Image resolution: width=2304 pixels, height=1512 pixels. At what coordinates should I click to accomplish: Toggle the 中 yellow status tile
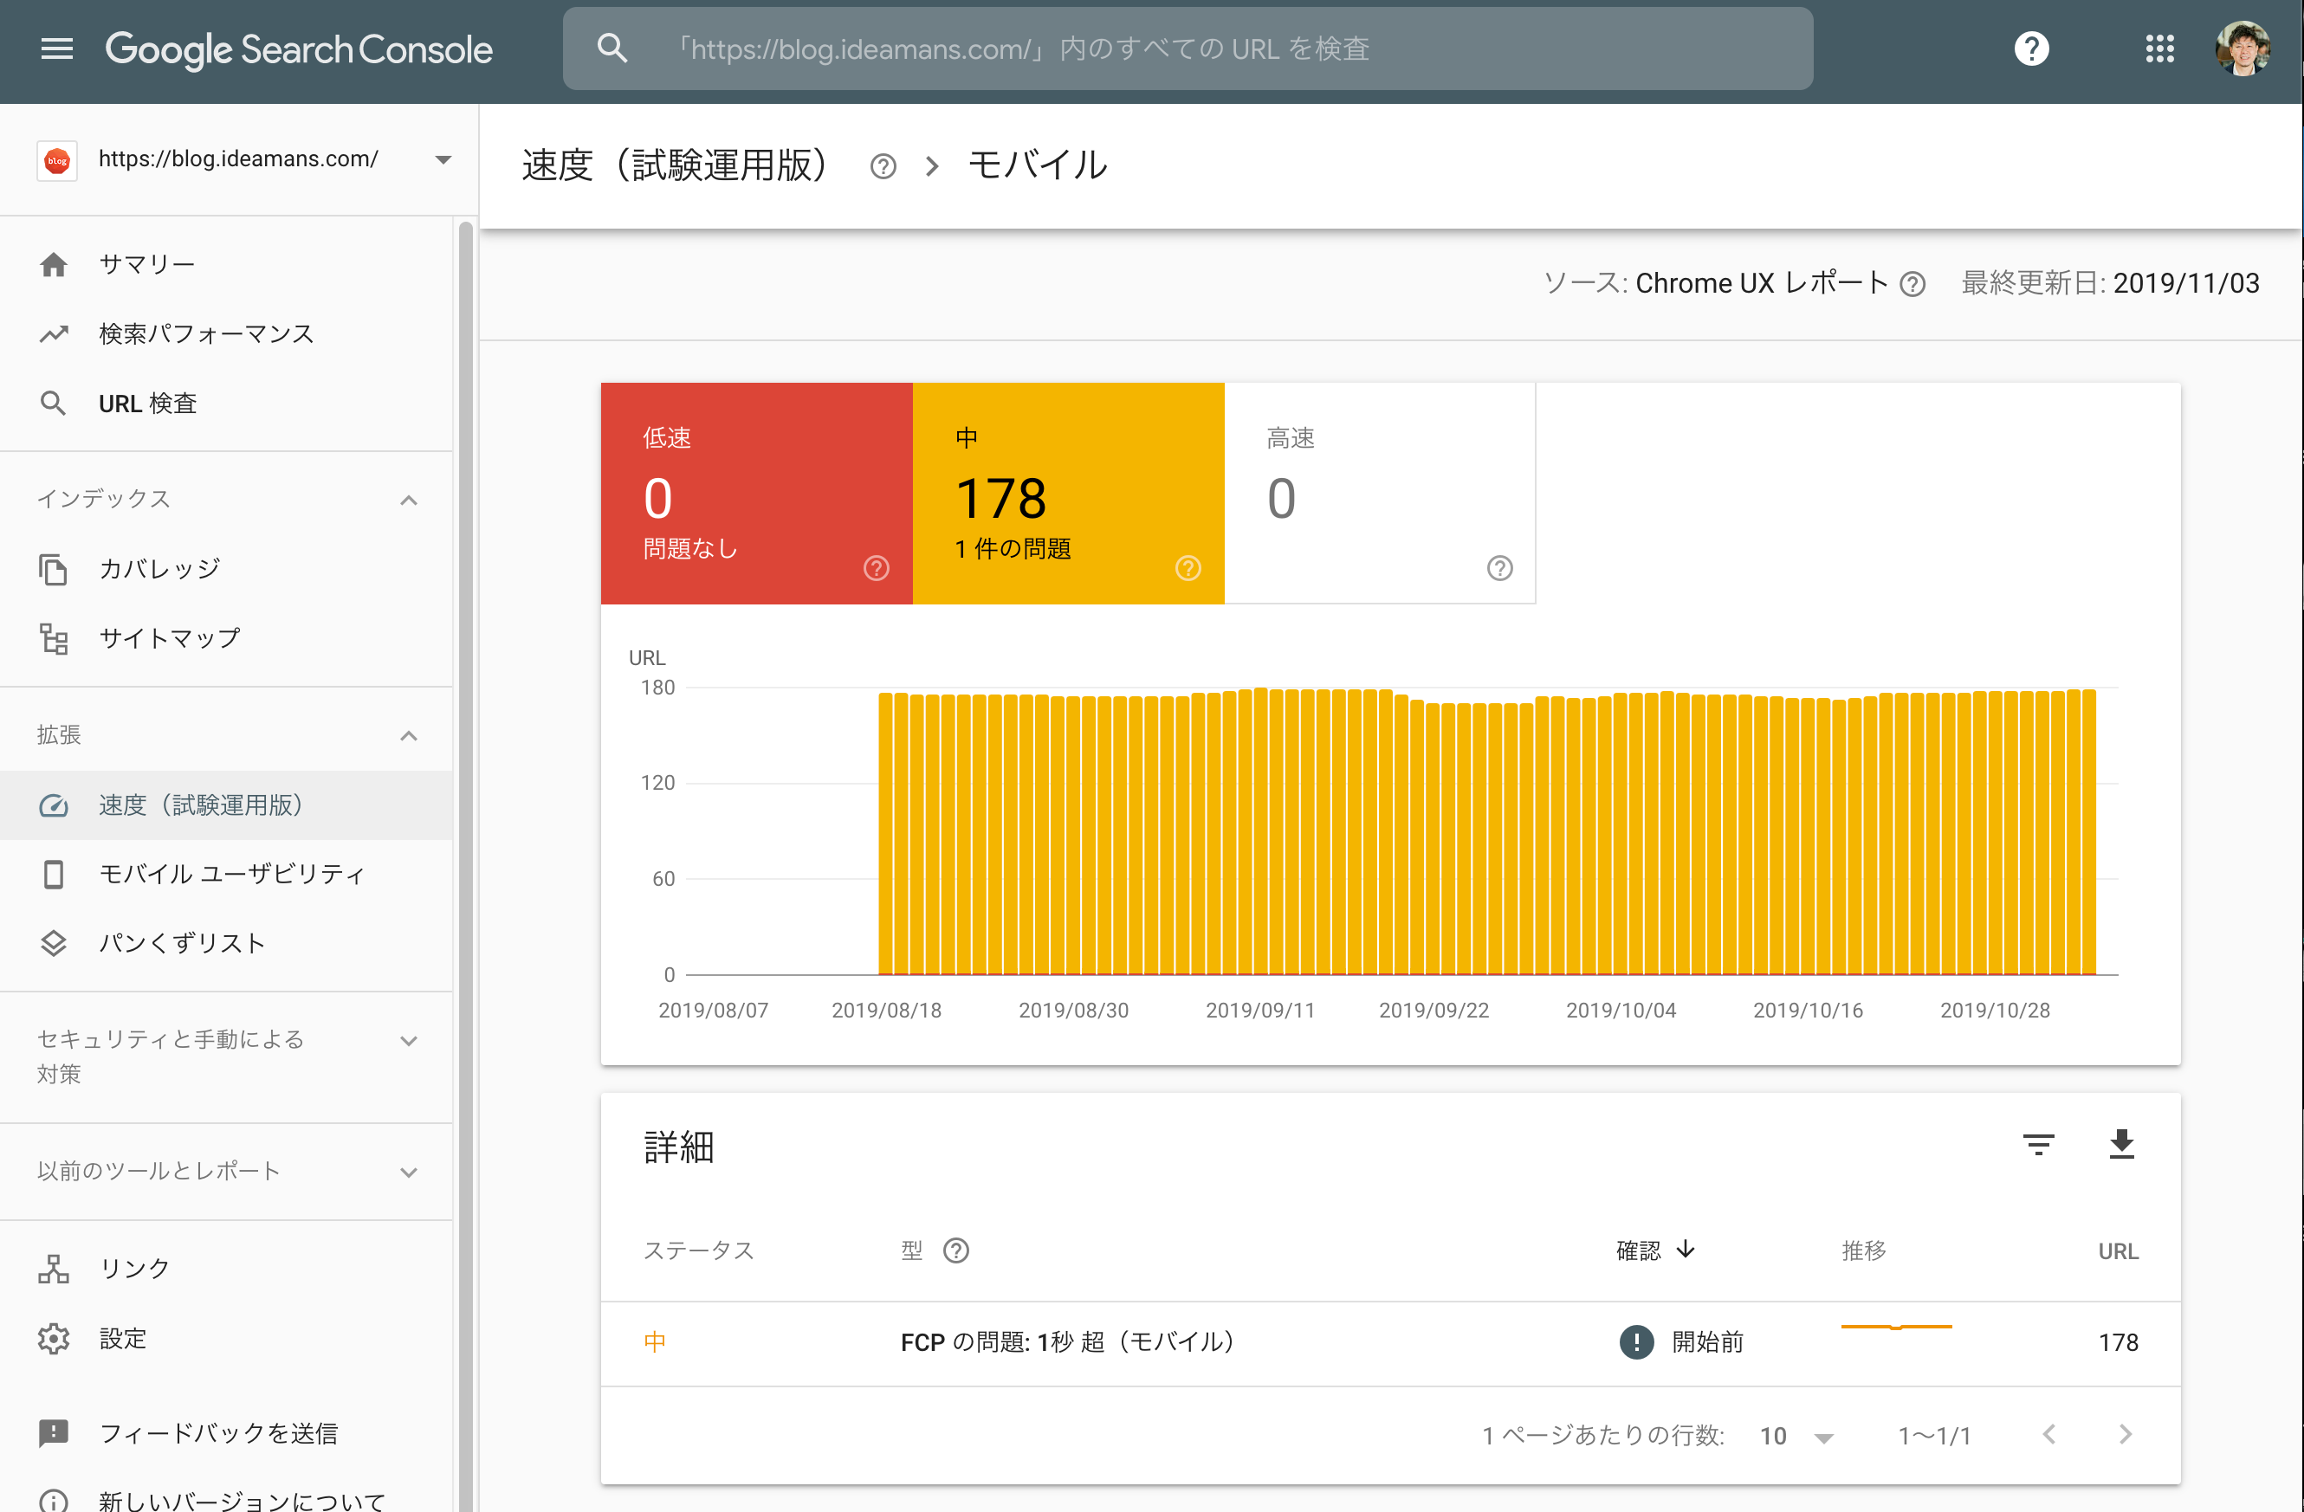pyautogui.click(x=1068, y=494)
